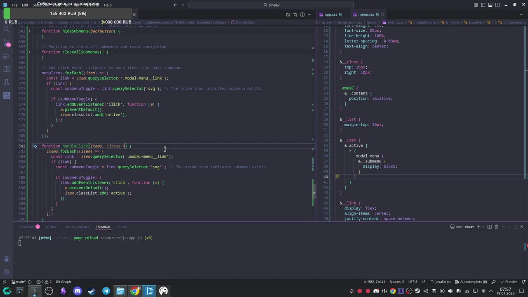Switch to the Ports panel tab

click(x=122, y=227)
